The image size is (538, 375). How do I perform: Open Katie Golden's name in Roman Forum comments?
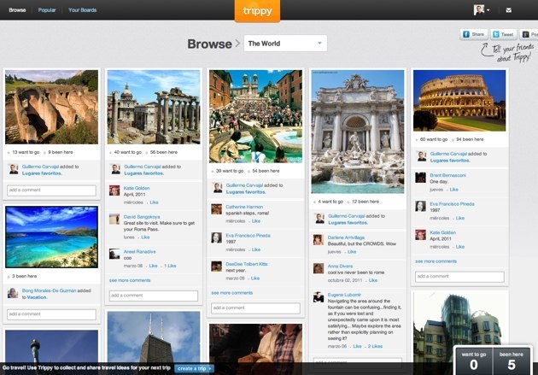pos(137,188)
